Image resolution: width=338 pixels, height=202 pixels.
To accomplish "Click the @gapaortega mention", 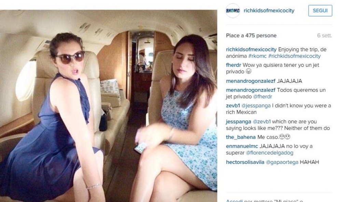I will [x=282, y=162].
